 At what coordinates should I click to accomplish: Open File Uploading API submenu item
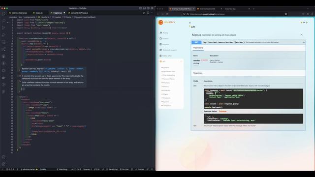(x=169, y=75)
